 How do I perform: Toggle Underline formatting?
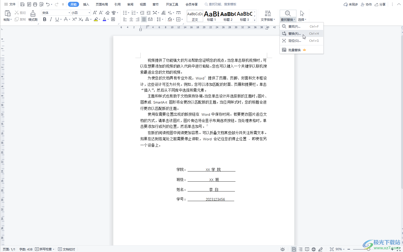pos(57,19)
